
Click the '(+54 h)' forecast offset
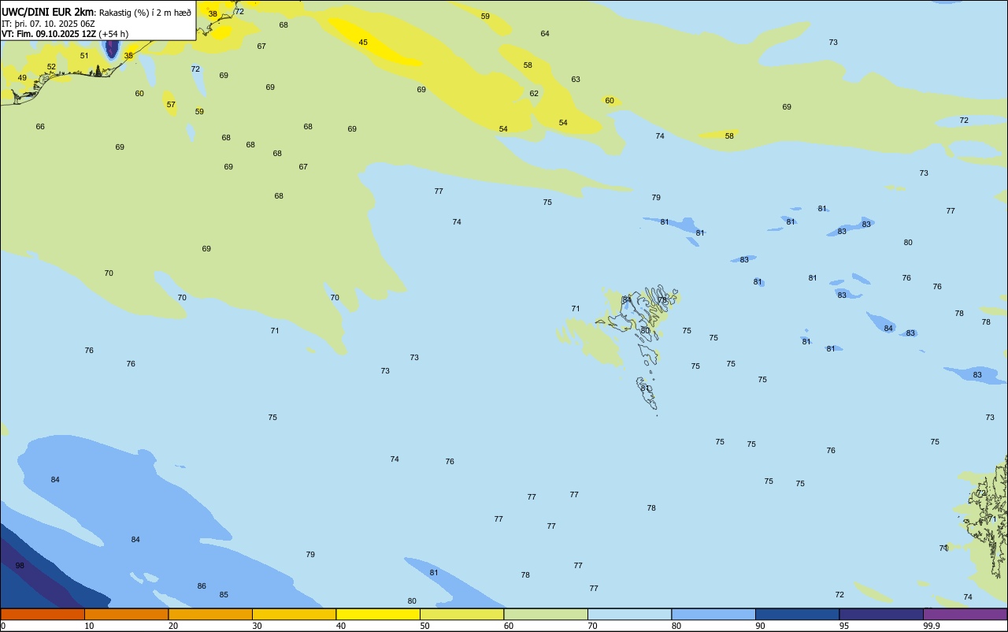113,34
